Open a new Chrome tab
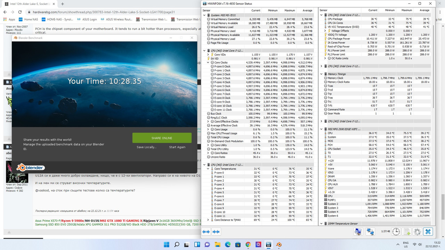Viewport: 445px width, 250px height. pos(62,4)
